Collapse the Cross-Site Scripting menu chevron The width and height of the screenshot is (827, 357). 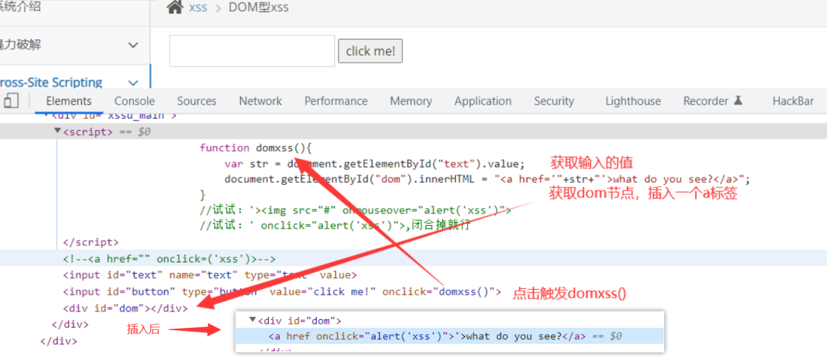[133, 83]
